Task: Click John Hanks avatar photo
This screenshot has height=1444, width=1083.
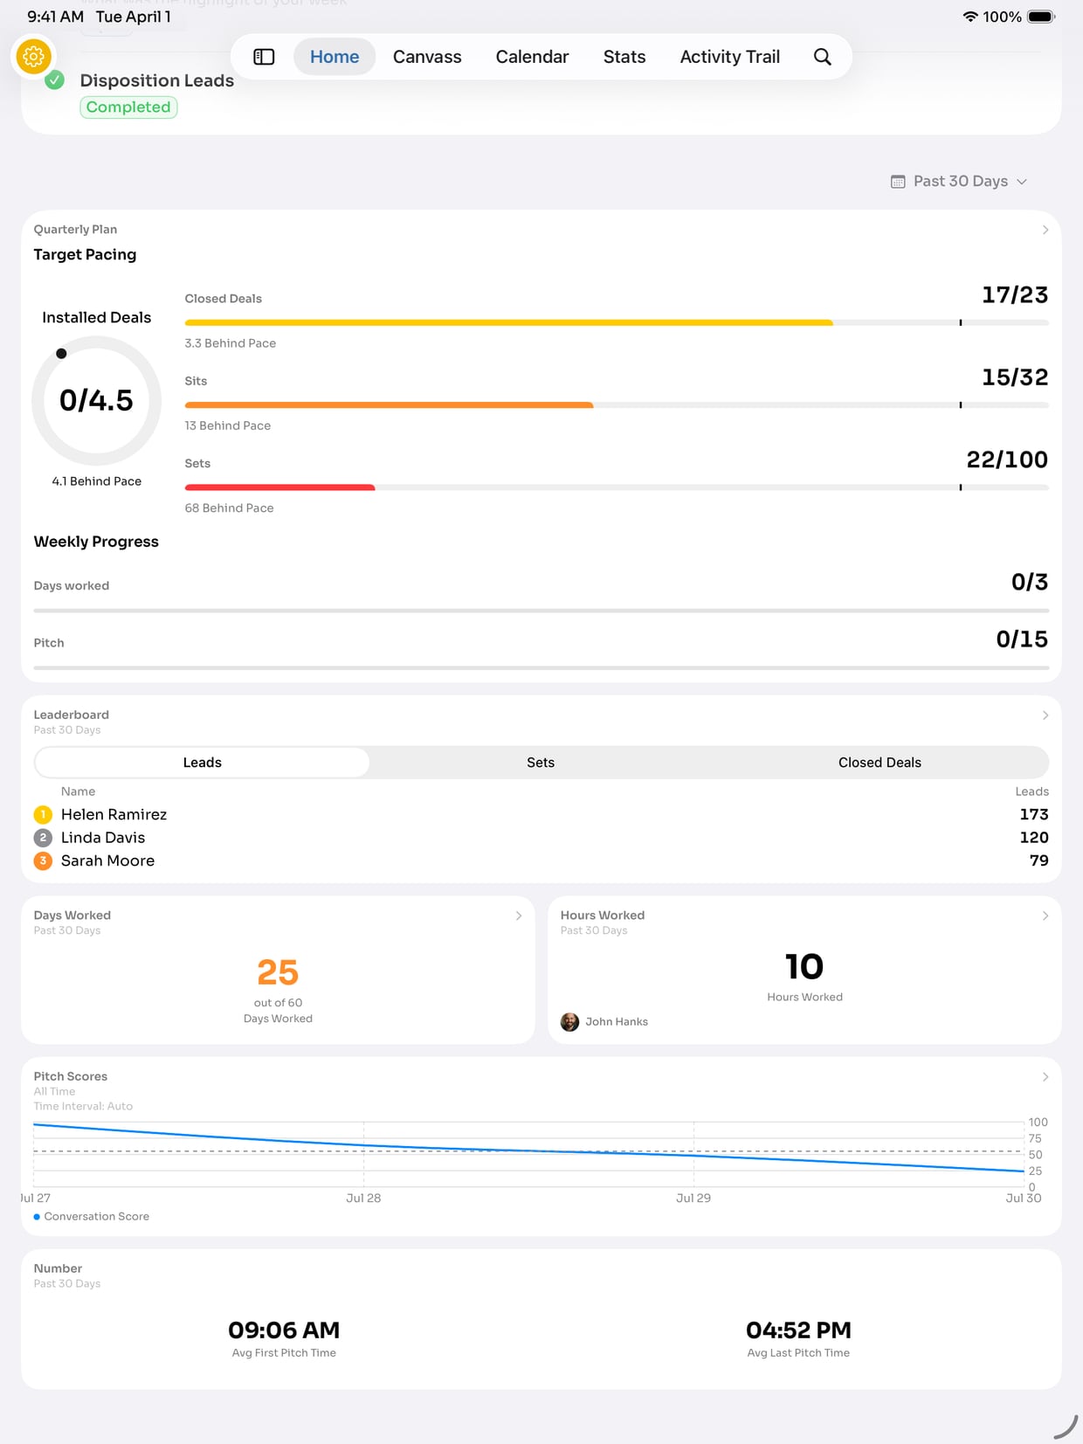Action: point(569,1022)
